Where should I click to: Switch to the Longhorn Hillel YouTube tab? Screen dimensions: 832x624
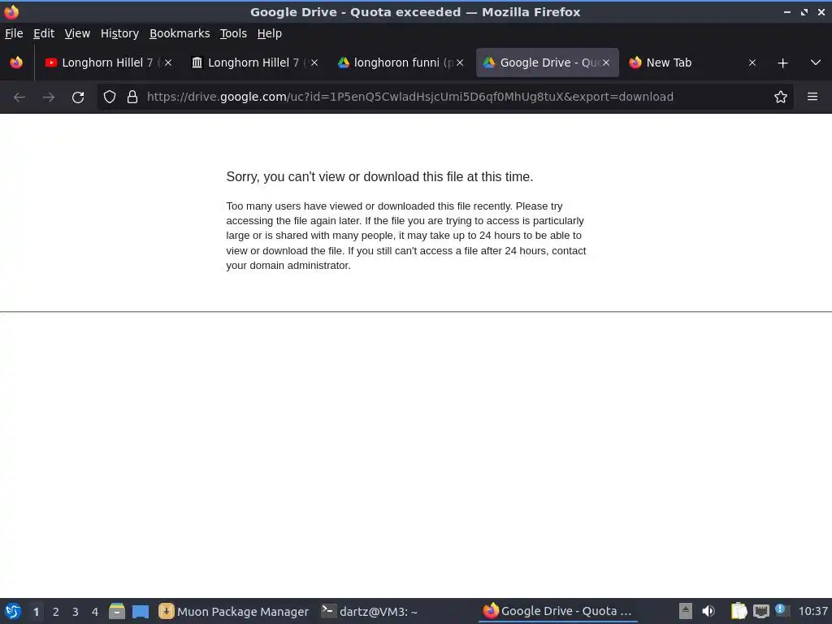tap(109, 63)
